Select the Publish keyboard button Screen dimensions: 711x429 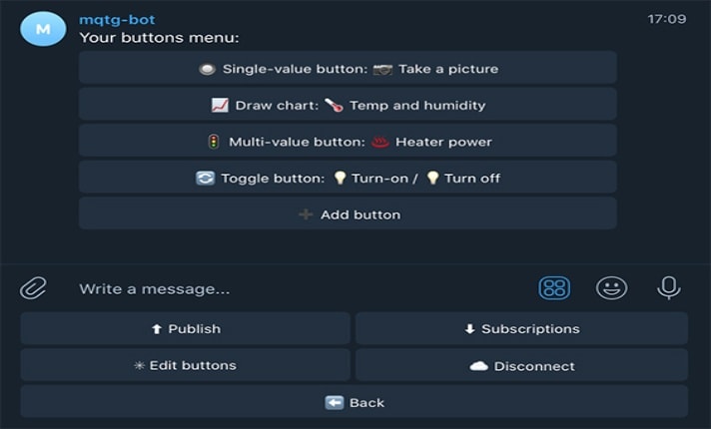185,328
